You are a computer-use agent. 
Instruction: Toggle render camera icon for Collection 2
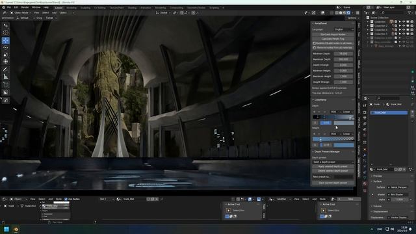click(x=411, y=26)
